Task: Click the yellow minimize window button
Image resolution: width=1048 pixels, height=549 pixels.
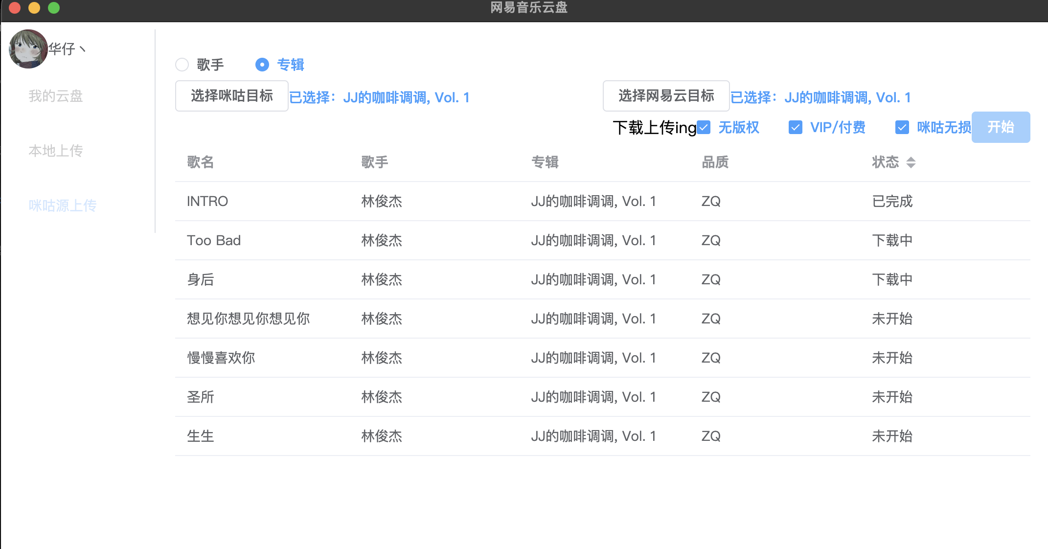Action: pyautogui.click(x=34, y=7)
